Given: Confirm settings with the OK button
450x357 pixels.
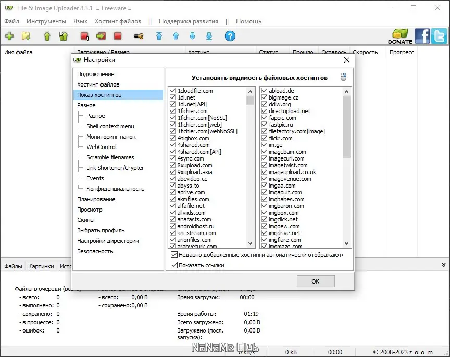Looking at the screenshot, I should pyautogui.click(x=316, y=281).
